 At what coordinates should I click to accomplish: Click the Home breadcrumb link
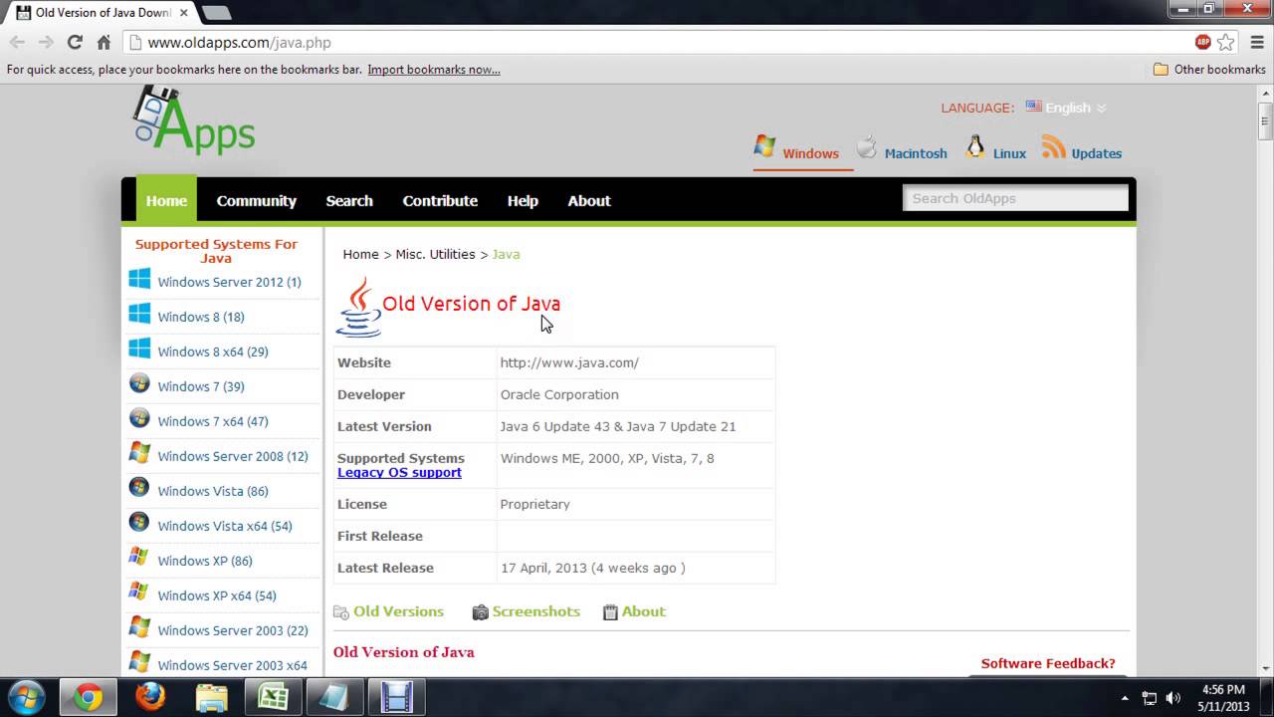(x=360, y=254)
